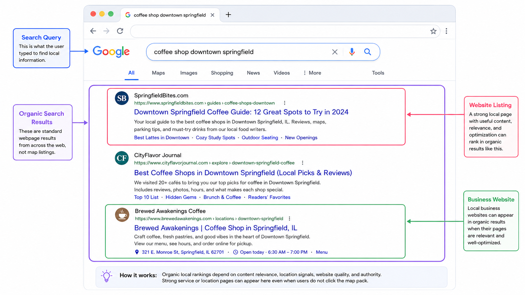Open a new tab with the plus button

coord(228,15)
